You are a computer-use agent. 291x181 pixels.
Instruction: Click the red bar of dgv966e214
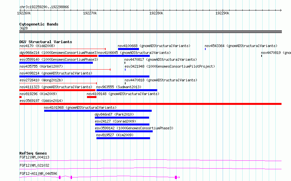(59, 56)
